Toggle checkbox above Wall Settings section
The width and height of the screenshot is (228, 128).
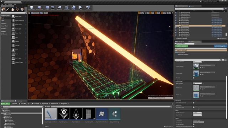[x=193, y=78]
